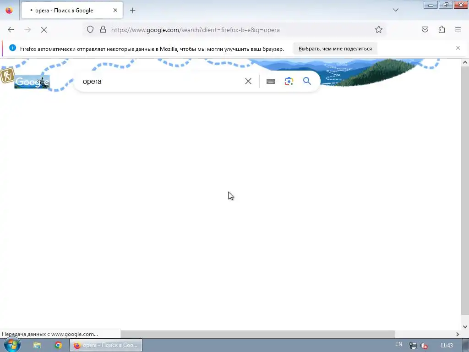Select the opera - Поиск в Google tab

[72, 10]
